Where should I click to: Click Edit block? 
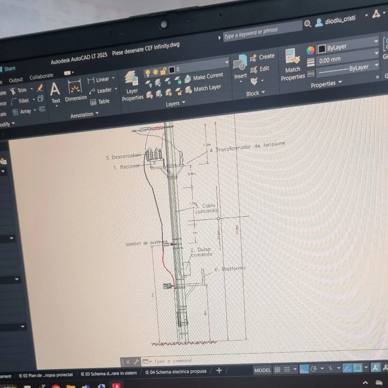pos(259,69)
